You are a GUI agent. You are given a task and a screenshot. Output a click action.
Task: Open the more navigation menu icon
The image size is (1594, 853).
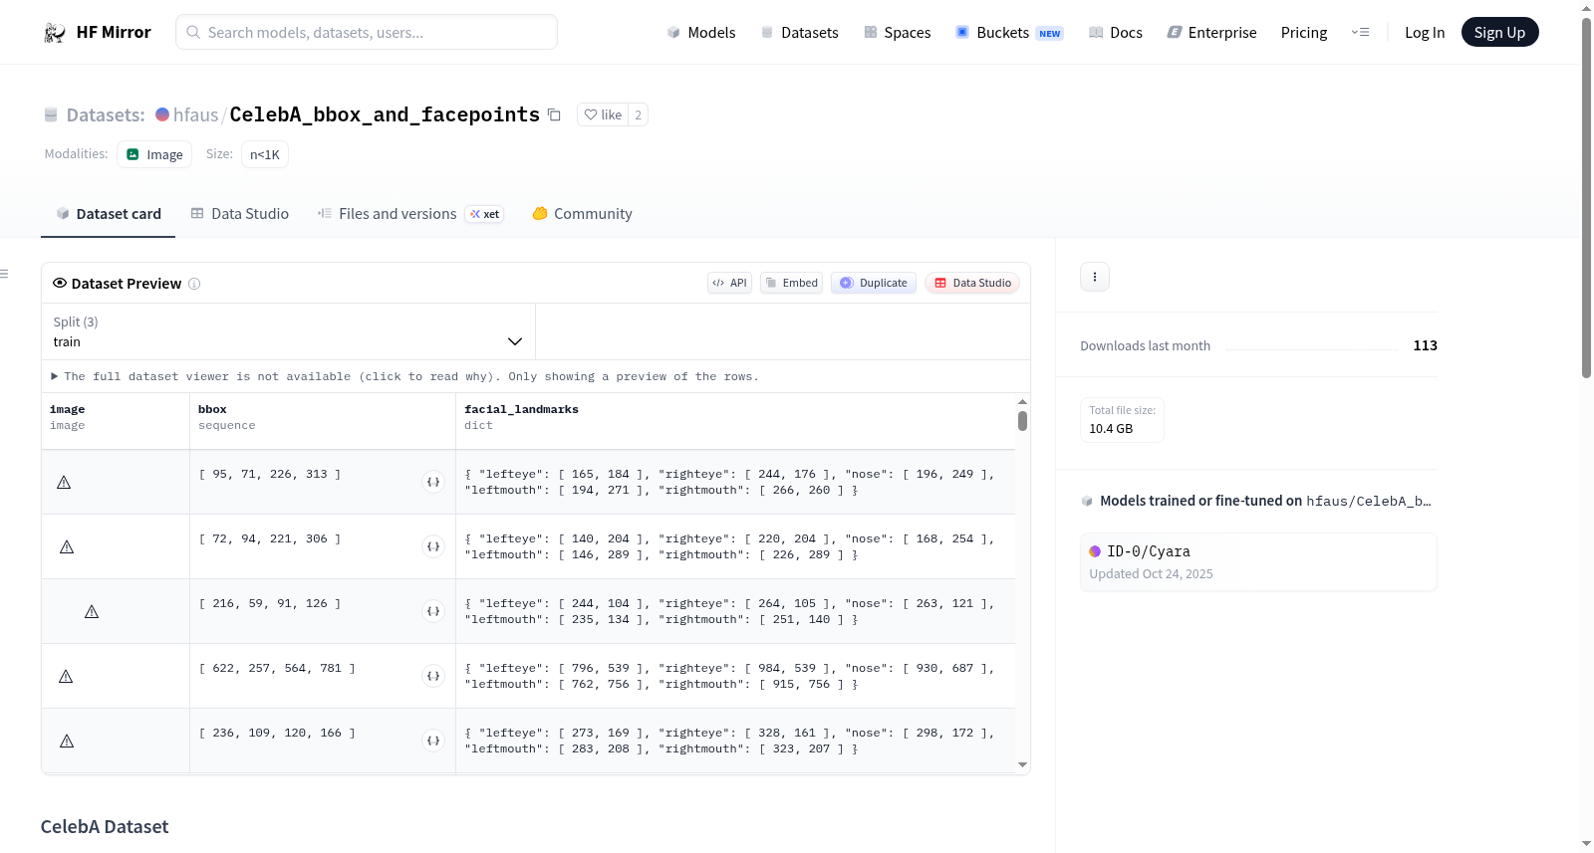(1360, 33)
